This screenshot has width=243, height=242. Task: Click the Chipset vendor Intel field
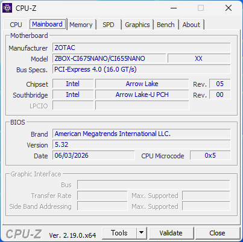73,84
